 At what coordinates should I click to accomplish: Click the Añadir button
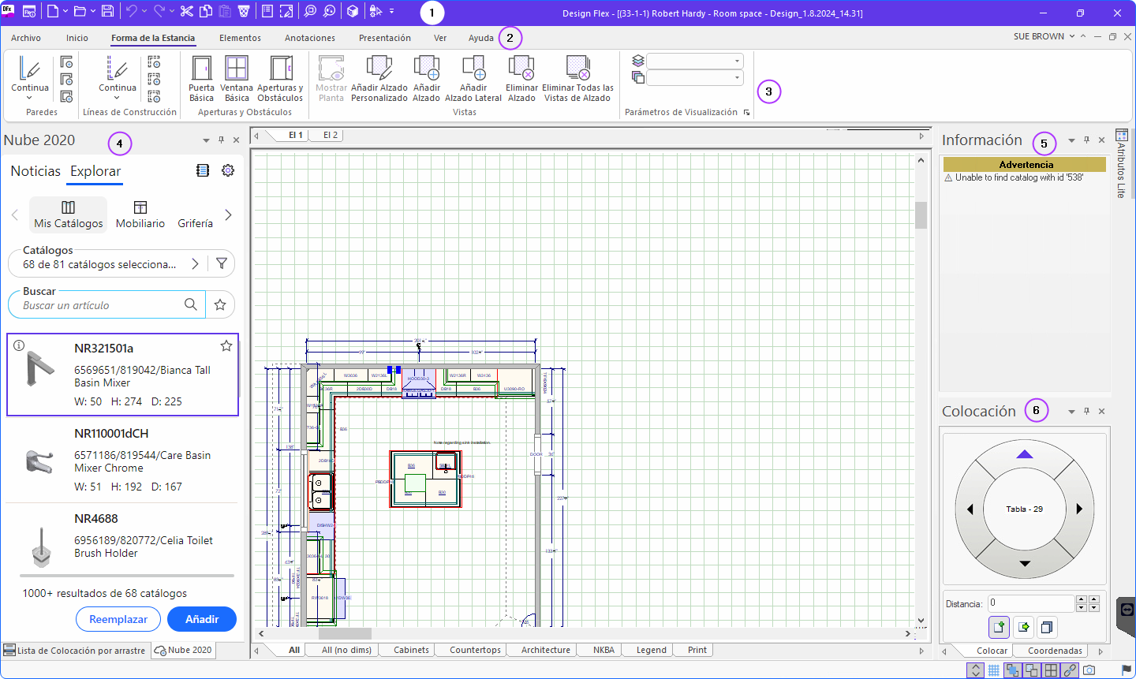[x=202, y=619]
